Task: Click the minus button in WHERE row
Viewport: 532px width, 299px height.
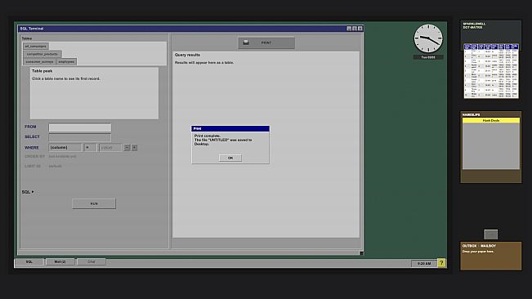Action: click(x=127, y=148)
